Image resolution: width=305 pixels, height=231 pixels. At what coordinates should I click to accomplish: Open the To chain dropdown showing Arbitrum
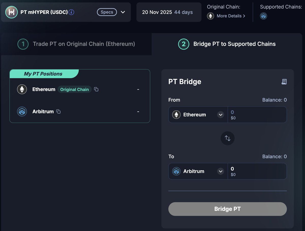pyautogui.click(x=198, y=171)
